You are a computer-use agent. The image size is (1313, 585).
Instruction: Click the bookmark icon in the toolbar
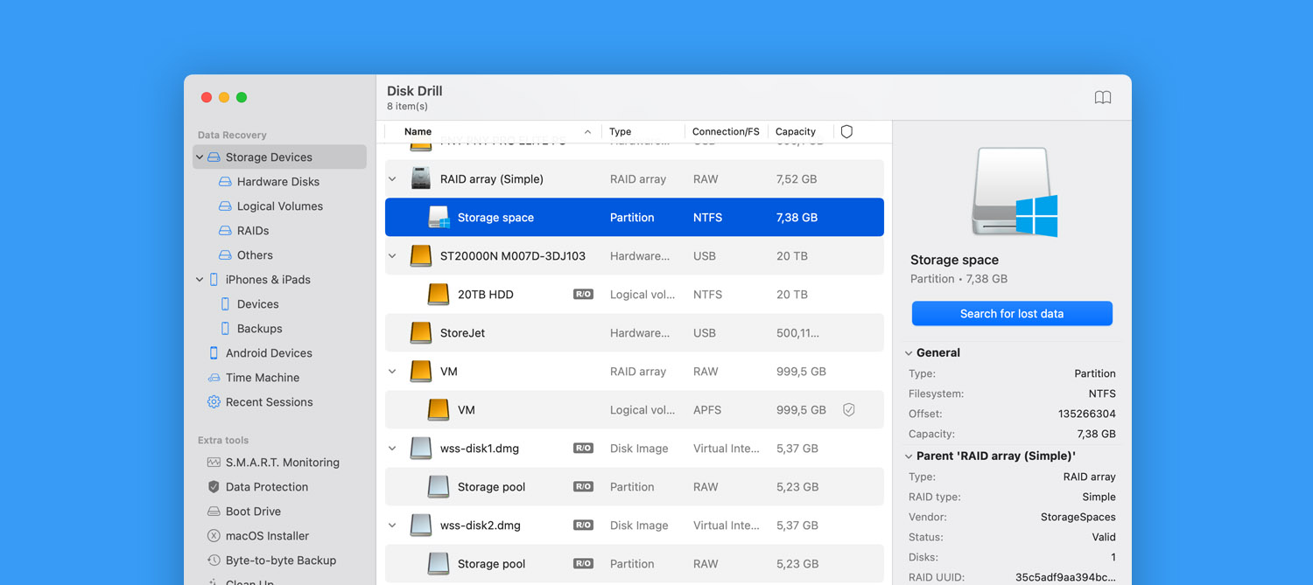tap(1102, 97)
